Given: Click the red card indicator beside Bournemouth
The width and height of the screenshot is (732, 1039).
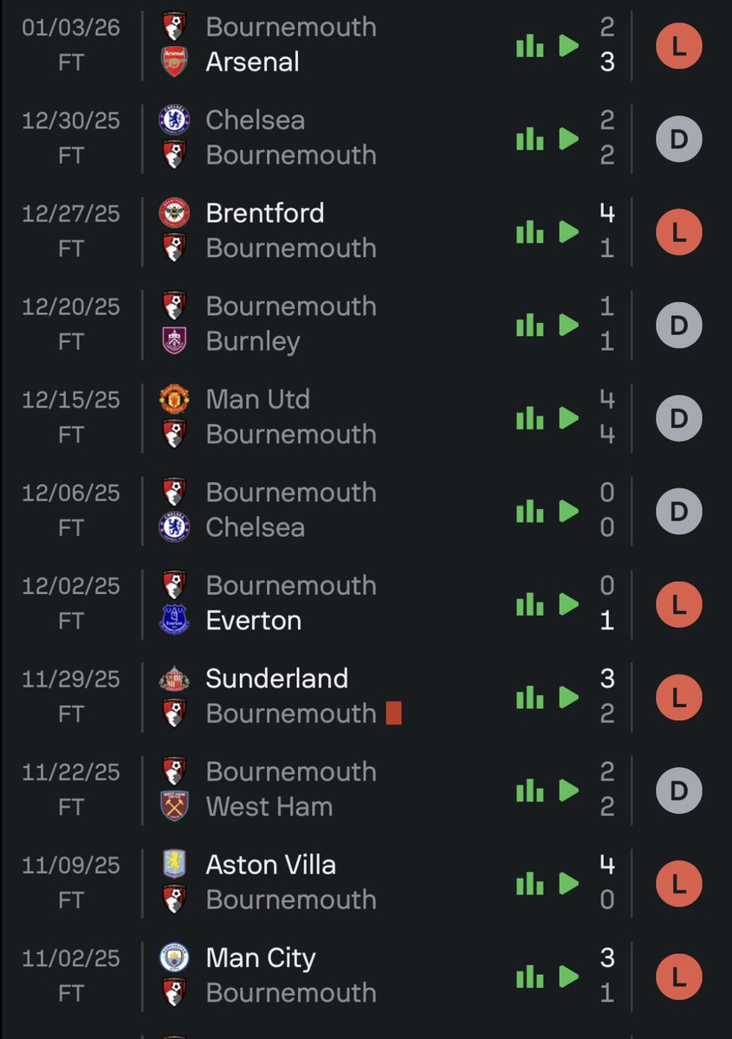Looking at the screenshot, I should point(393,713).
